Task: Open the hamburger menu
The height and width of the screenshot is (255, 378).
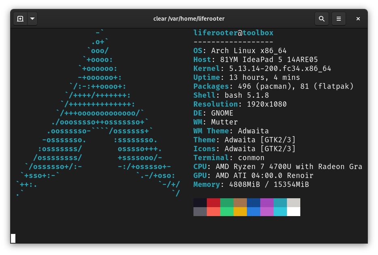Action: tap(339, 19)
